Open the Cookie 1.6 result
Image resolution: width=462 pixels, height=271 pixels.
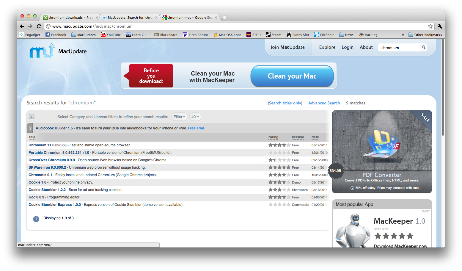(x=37, y=182)
